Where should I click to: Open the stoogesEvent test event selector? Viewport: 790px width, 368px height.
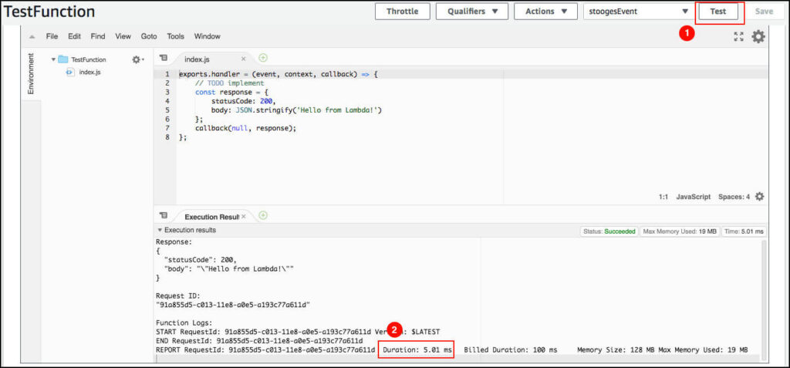pyautogui.click(x=638, y=11)
